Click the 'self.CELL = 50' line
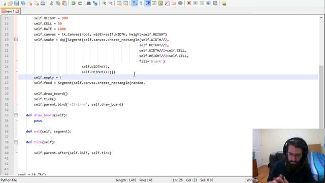 (x=48, y=23)
